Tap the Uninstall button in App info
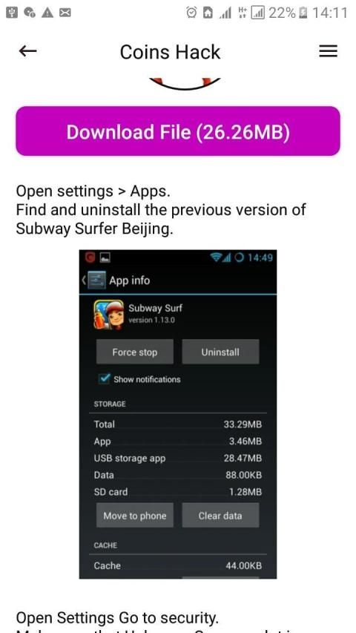This screenshot has width=356, height=633. pos(220,352)
